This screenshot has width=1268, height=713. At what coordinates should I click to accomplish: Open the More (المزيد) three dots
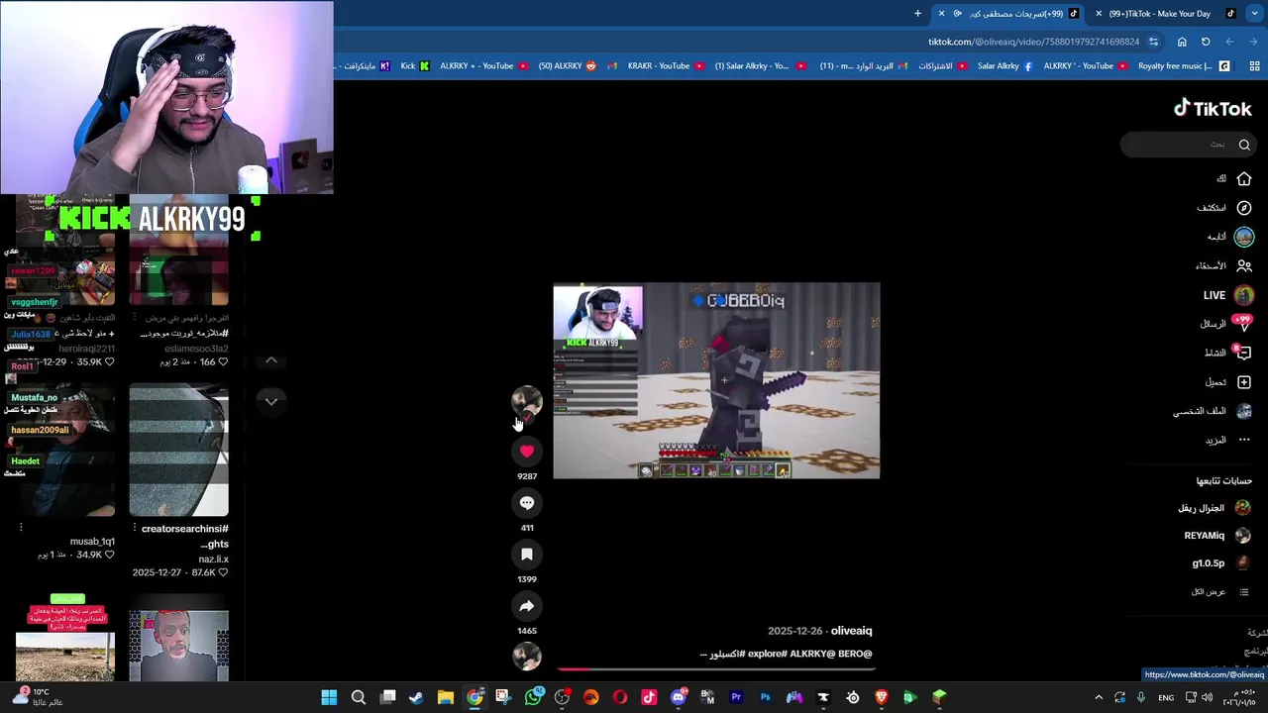tap(1244, 440)
